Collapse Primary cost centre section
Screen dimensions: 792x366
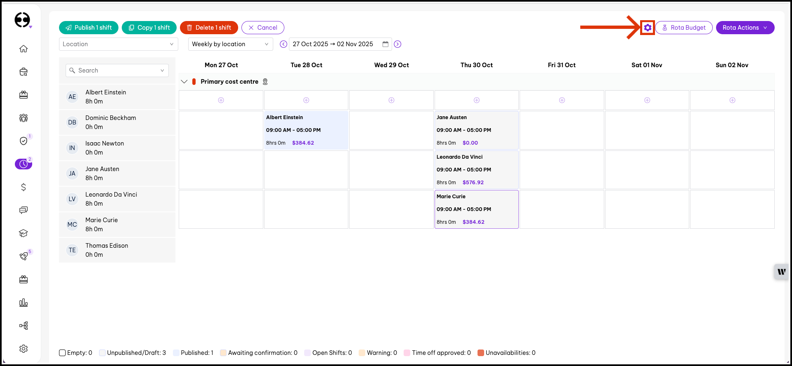pos(184,82)
